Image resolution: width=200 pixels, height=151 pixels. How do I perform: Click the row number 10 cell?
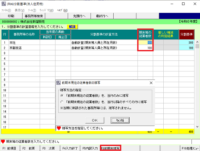point(5,90)
